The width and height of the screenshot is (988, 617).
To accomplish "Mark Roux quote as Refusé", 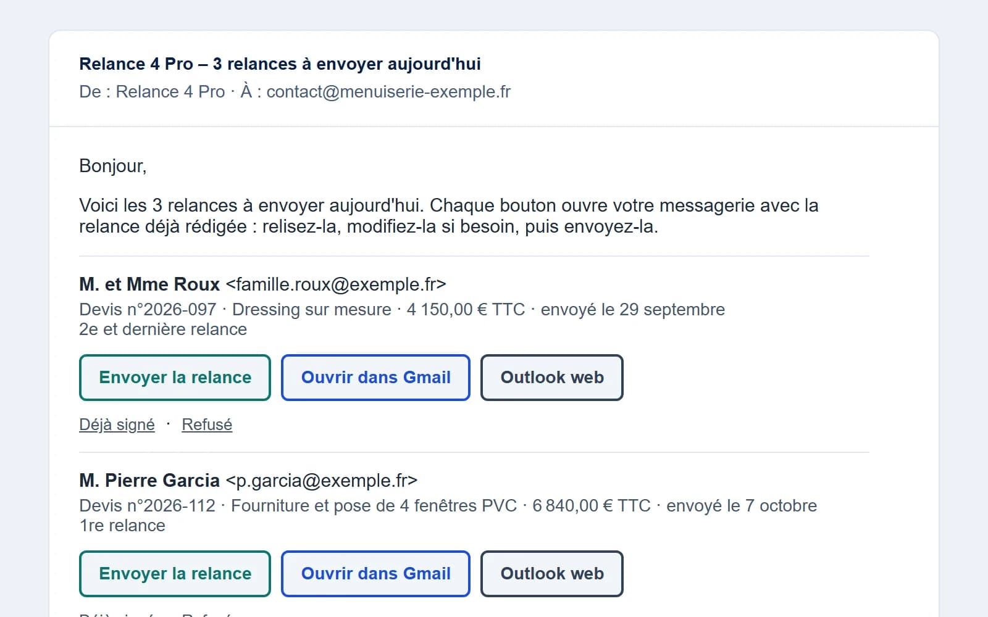I will [x=207, y=424].
